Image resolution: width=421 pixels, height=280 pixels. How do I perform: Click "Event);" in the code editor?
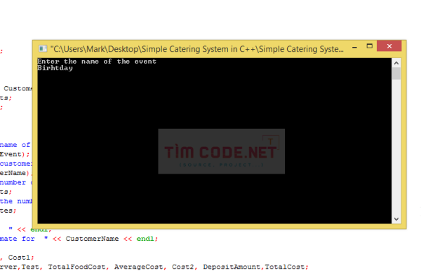point(15,154)
